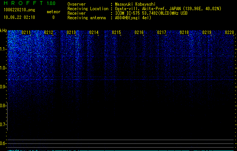
Task: Click the meteor label
Action: (54, 12)
